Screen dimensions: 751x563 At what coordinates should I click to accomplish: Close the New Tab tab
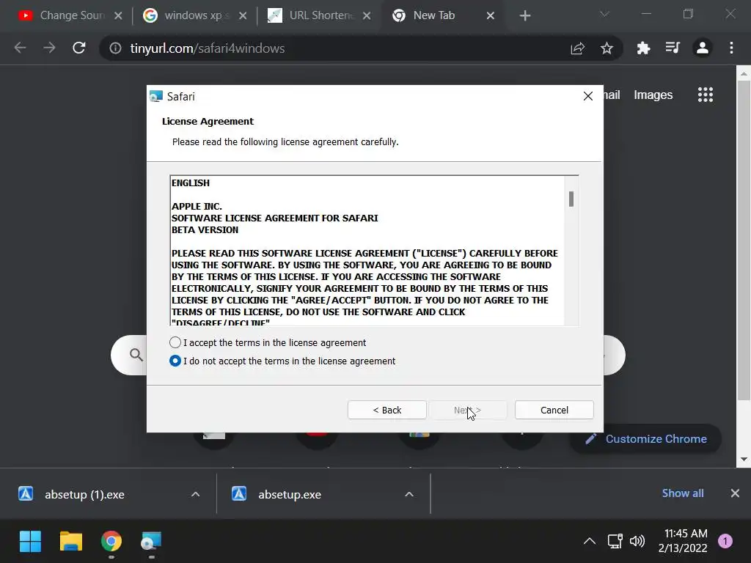pyautogui.click(x=491, y=16)
